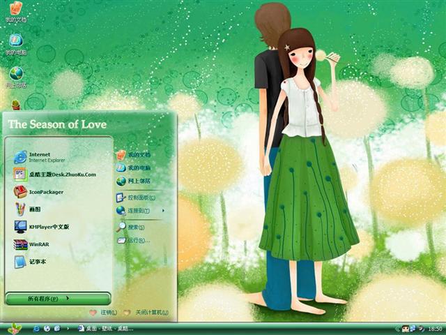Launch Internet Explorer from quick launch
The width and height of the screenshot is (446, 335).
click(x=36, y=329)
